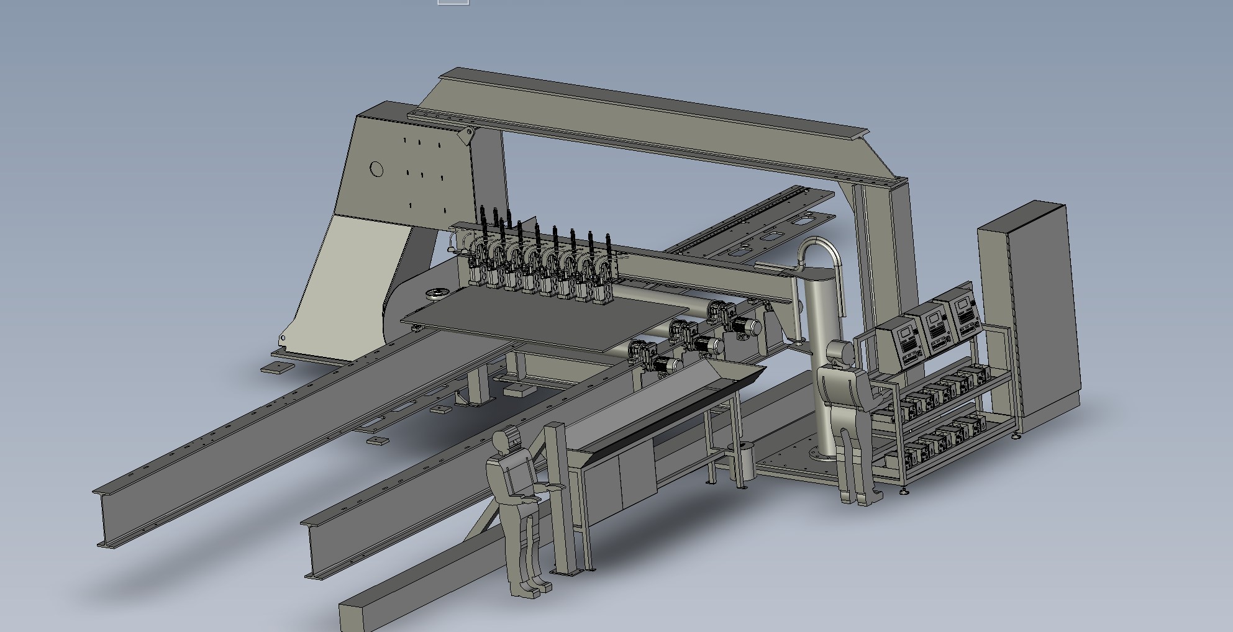Click the small bucket on the floor

point(745,461)
